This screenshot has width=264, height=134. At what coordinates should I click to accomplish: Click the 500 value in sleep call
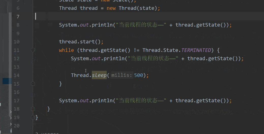tap(138, 75)
